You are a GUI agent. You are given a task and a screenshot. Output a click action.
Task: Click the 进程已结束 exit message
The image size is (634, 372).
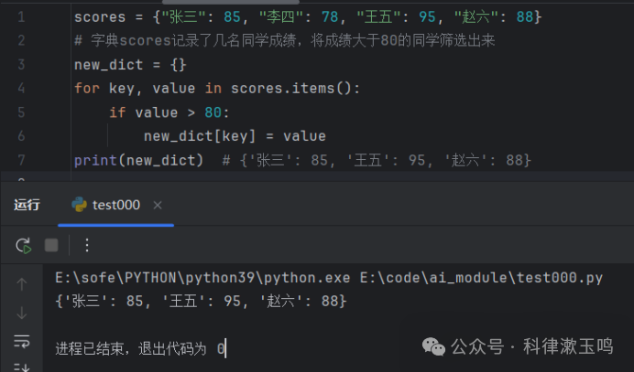click(140, 348)
